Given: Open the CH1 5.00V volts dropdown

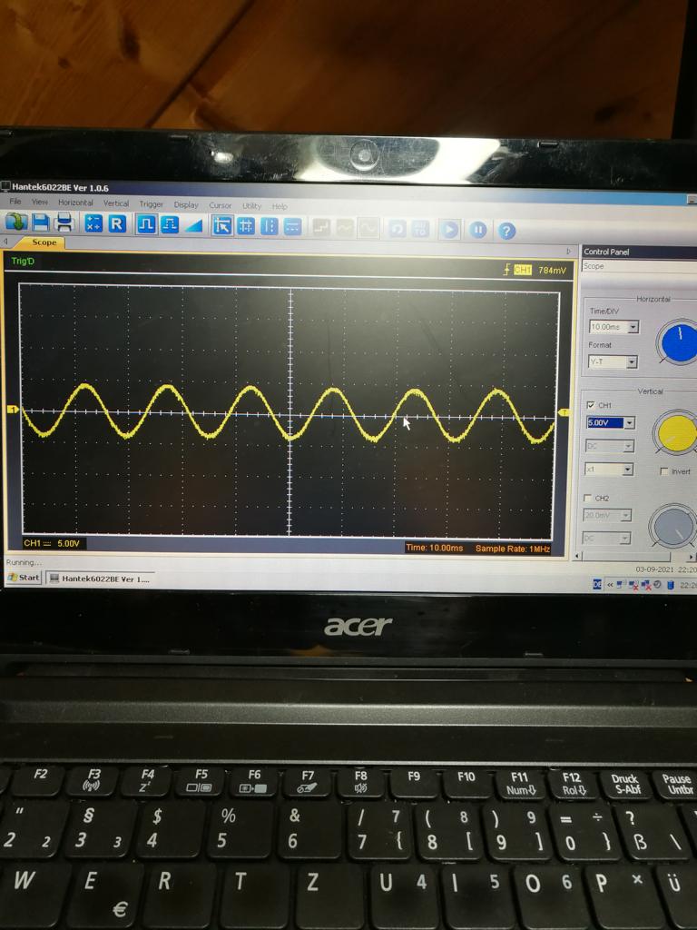Looking at the screenshot, I should pyautogui.click(x=611, y=423).
